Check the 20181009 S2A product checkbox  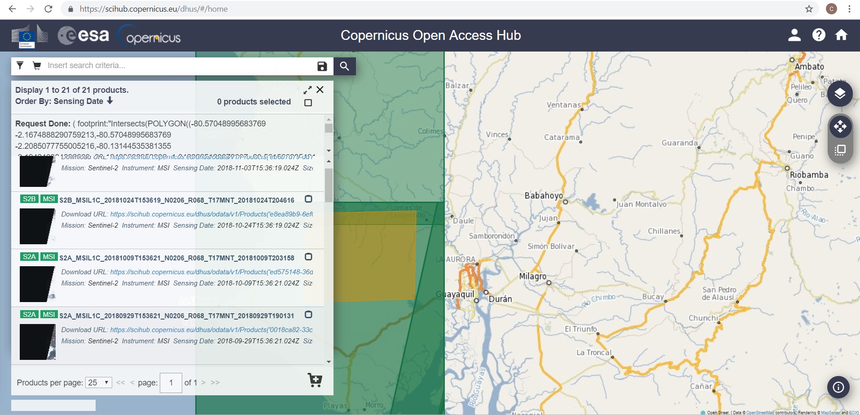(308, 257)
